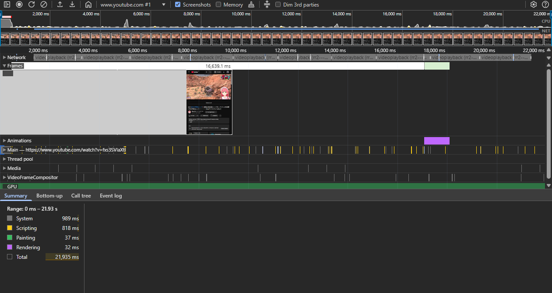This screenshot has height=293, width=552.
Task: Open the www.youtube.com #1 recording dropdown
Action: (164, 5)
